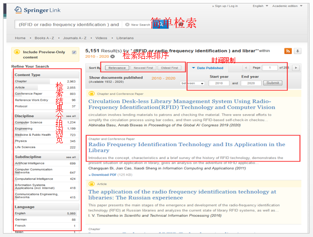Screen dimensions: 313x237
Task: Filter by Computer Science discipline
Action: pyautogui.click(x=45, y=122)
